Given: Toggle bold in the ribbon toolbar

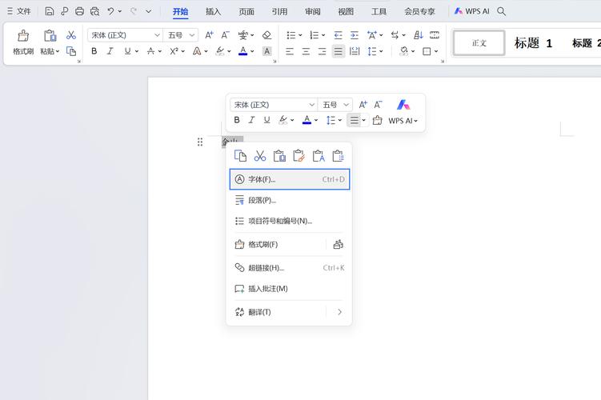Looking at the screenshot, I should coord(94,51).
